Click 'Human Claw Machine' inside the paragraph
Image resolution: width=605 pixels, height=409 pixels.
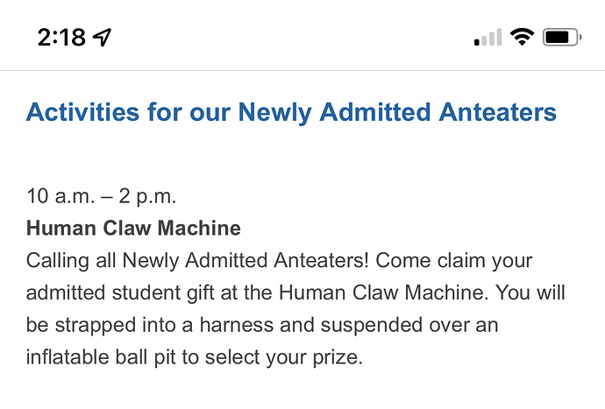click(383, 293)
